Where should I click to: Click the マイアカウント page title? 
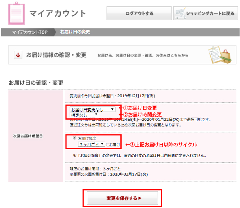point(58,13)
